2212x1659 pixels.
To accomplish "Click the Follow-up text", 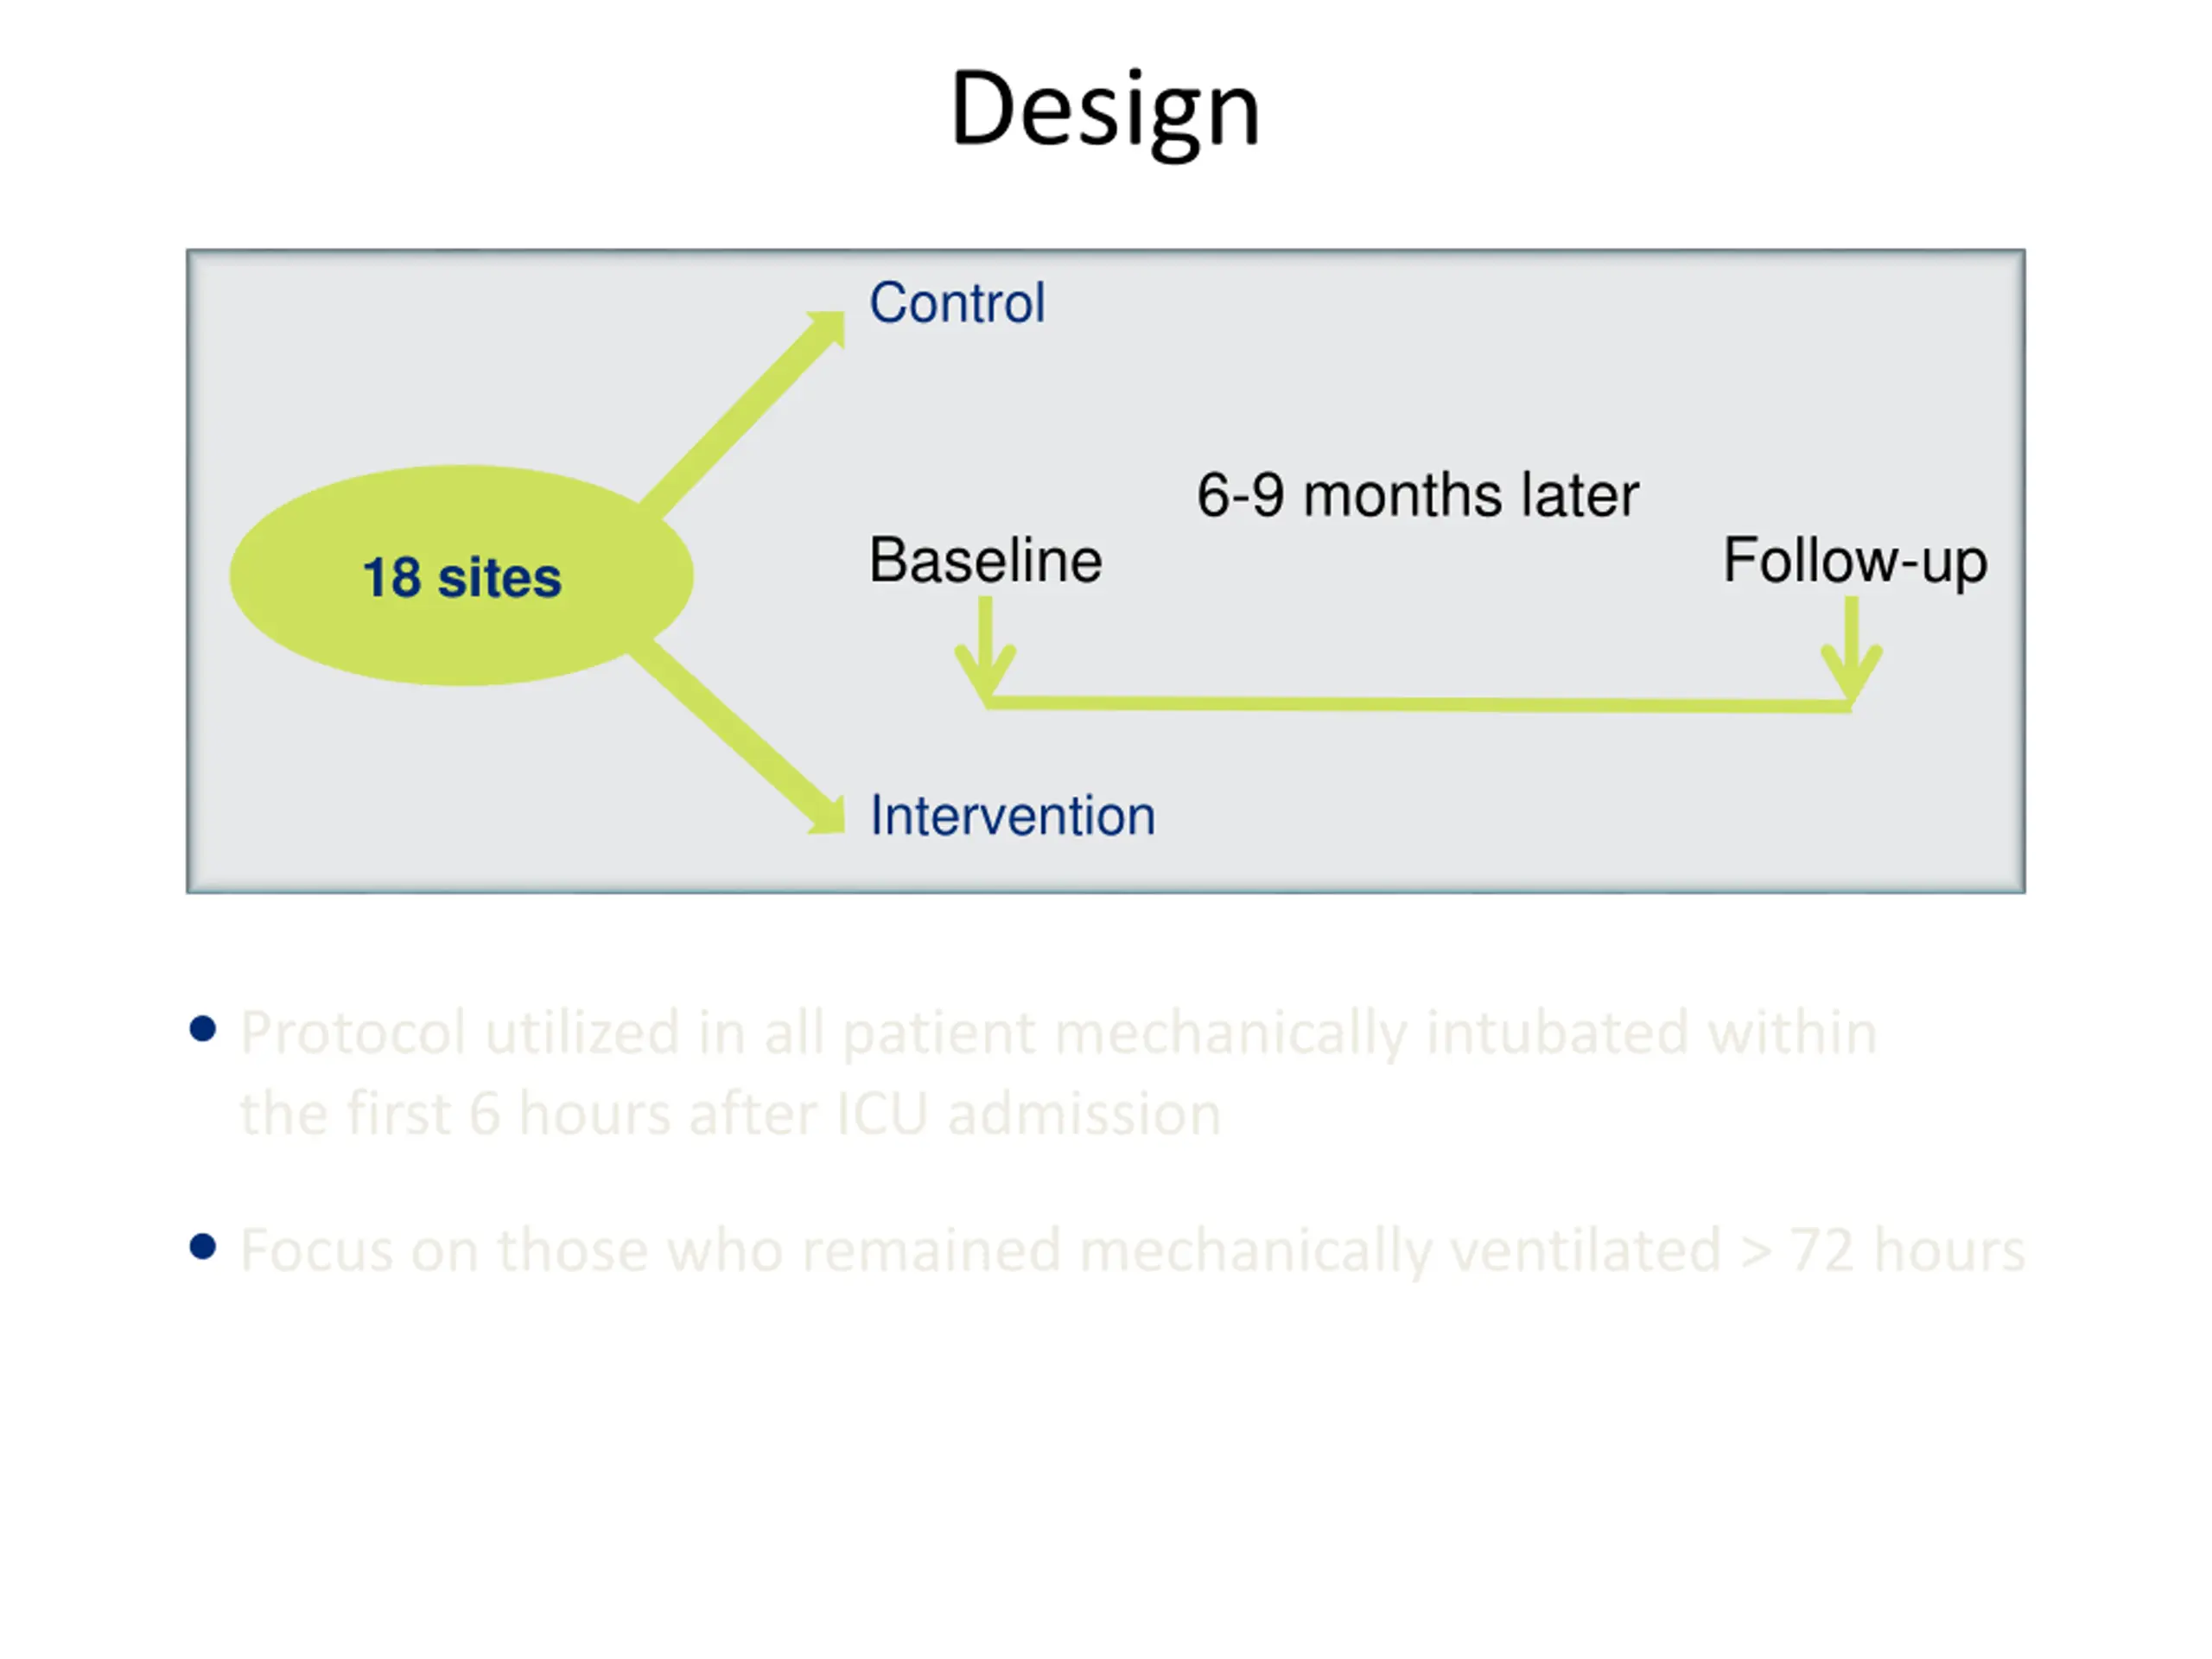I will click(1855, 562).
